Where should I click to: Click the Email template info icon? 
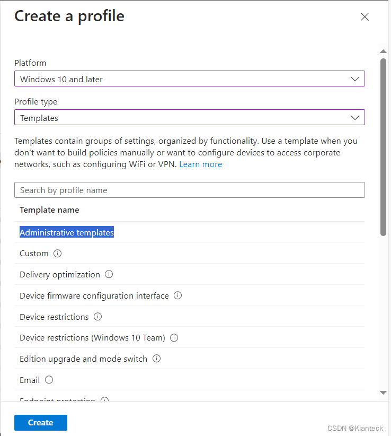point(49,380)
